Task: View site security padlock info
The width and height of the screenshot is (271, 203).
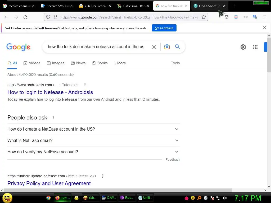Action: pos(56,17)
